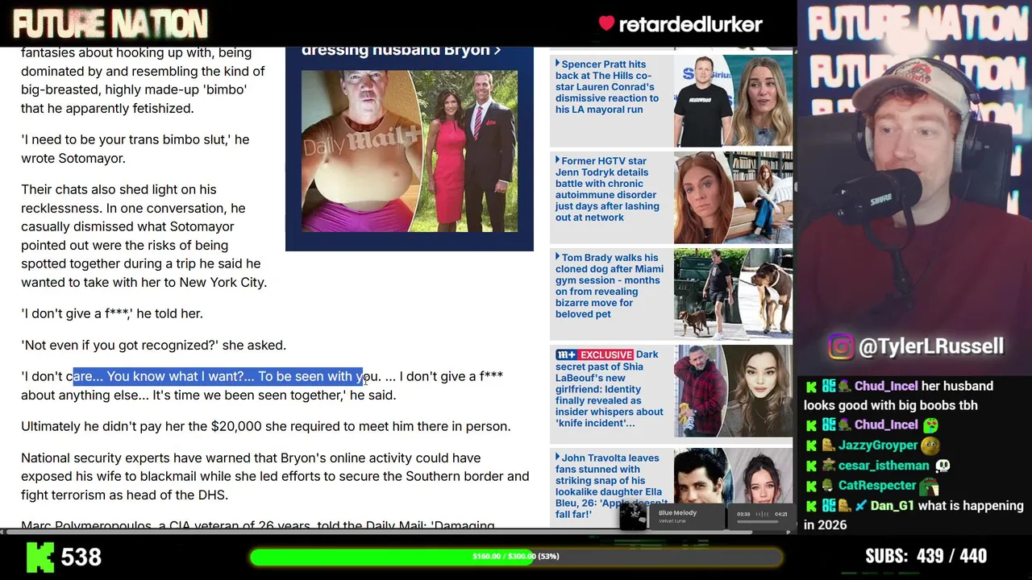Click the Blue Melody track title
The image size is (1032, 580).
tap(677, 513)
